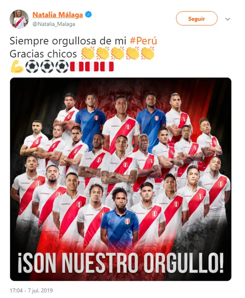This screenshot has width=245, height=298.
Task: Click the blue verified badge icon
Action: tap(89, 15)
